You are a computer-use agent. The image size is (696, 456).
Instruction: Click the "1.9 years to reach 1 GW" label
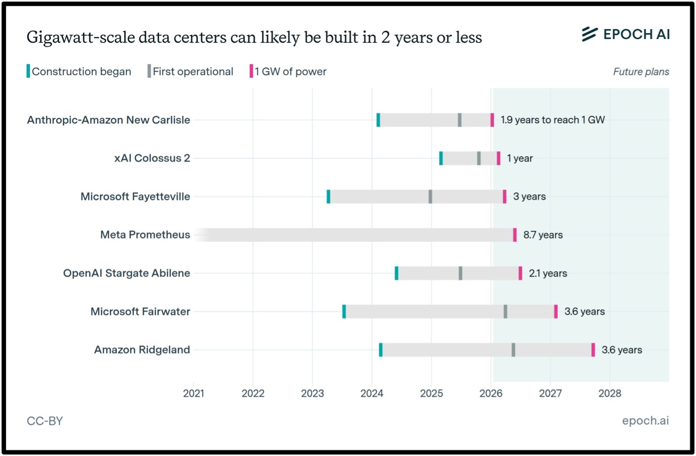click(x=552, y=120)
